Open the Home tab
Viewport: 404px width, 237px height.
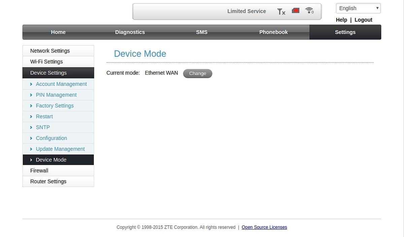(x=58, y=32)
